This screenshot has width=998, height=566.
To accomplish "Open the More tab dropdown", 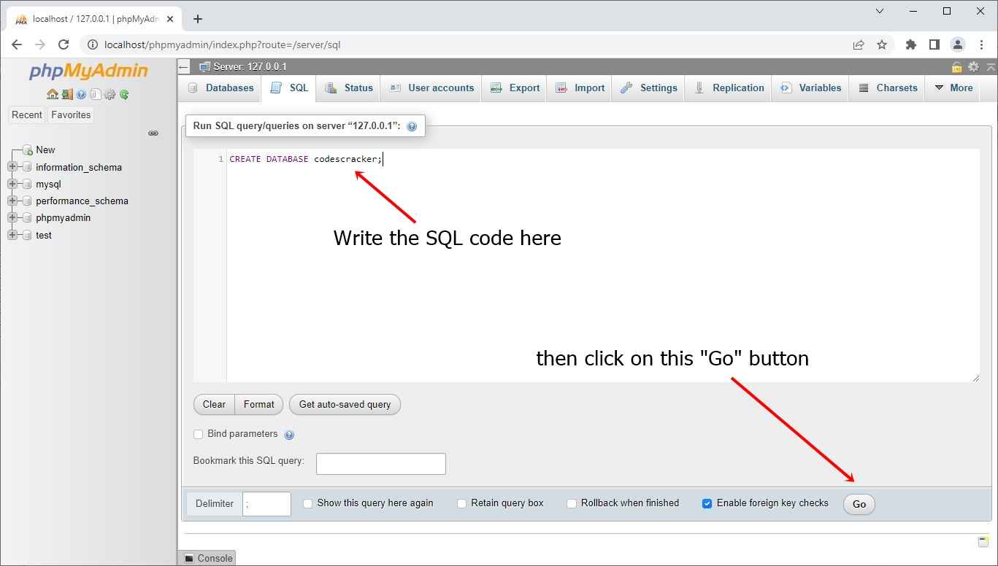I will (953, 88).
